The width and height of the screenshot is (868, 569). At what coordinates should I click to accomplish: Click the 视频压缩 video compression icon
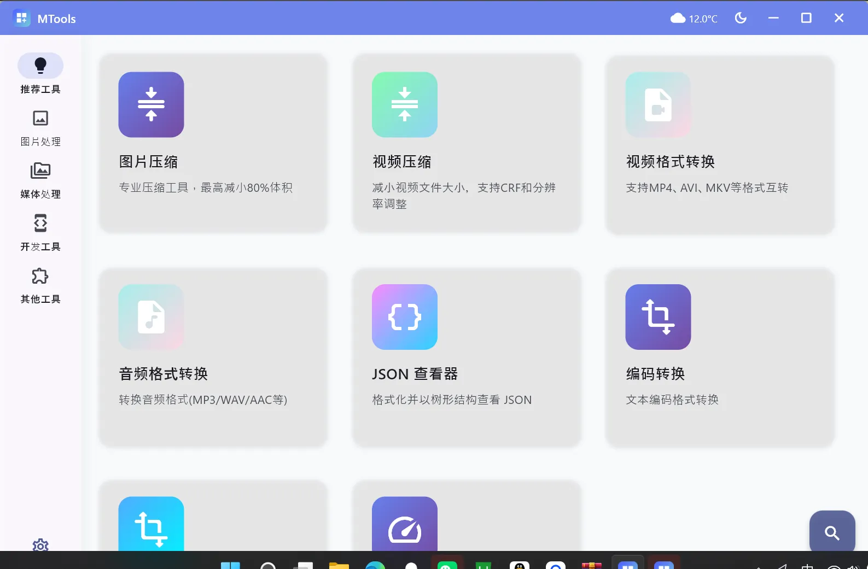tap(404, 104)
